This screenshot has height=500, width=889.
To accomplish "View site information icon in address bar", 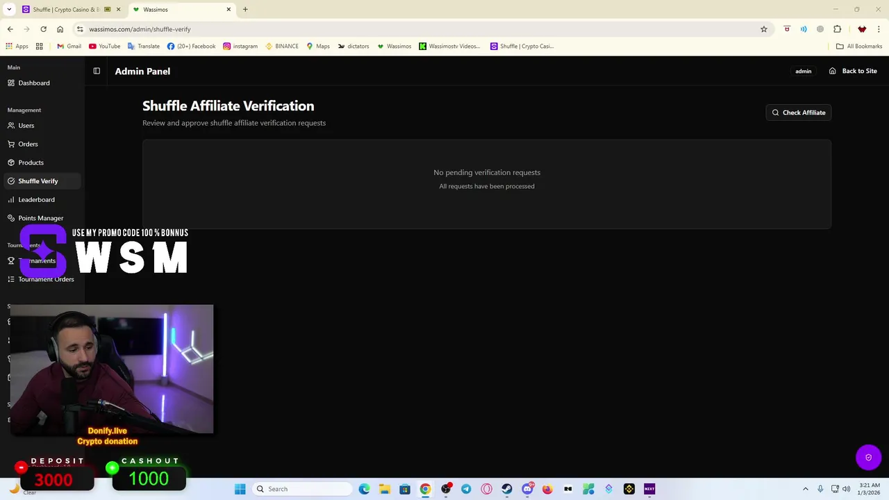I will point(80,29).
